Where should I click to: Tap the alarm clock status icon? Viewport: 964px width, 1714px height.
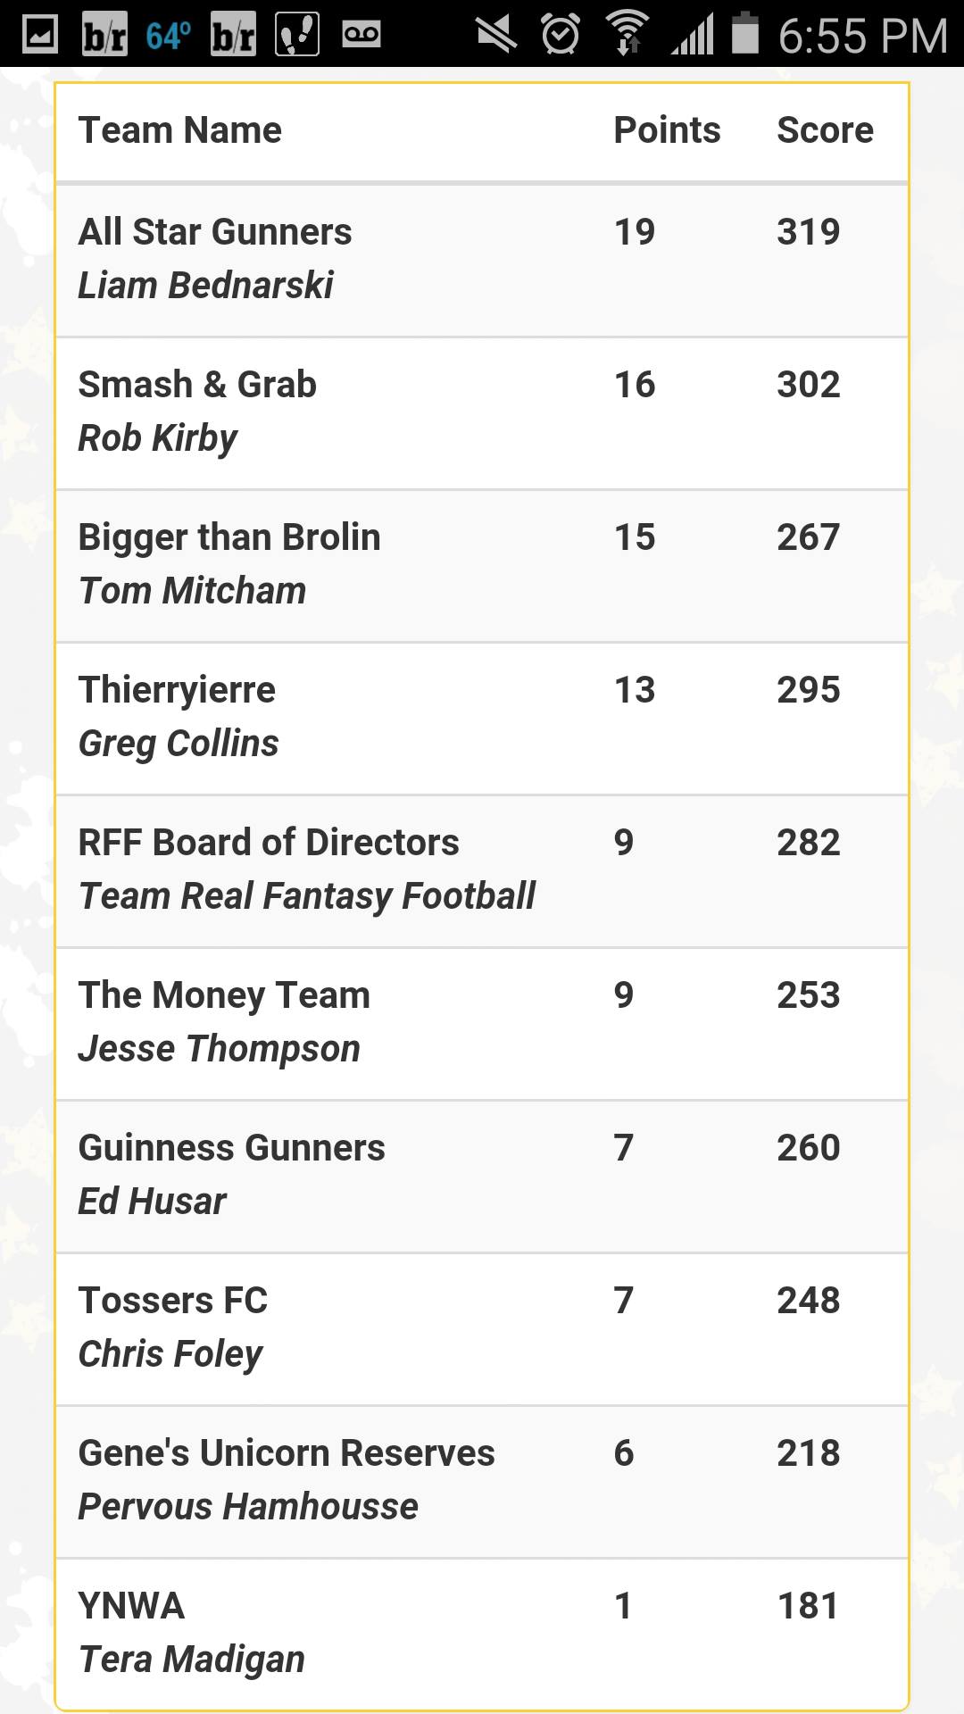[561, 35]
